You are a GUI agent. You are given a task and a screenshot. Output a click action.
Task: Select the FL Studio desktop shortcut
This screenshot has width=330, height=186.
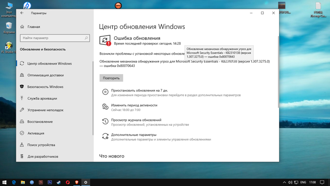point(9,48)
